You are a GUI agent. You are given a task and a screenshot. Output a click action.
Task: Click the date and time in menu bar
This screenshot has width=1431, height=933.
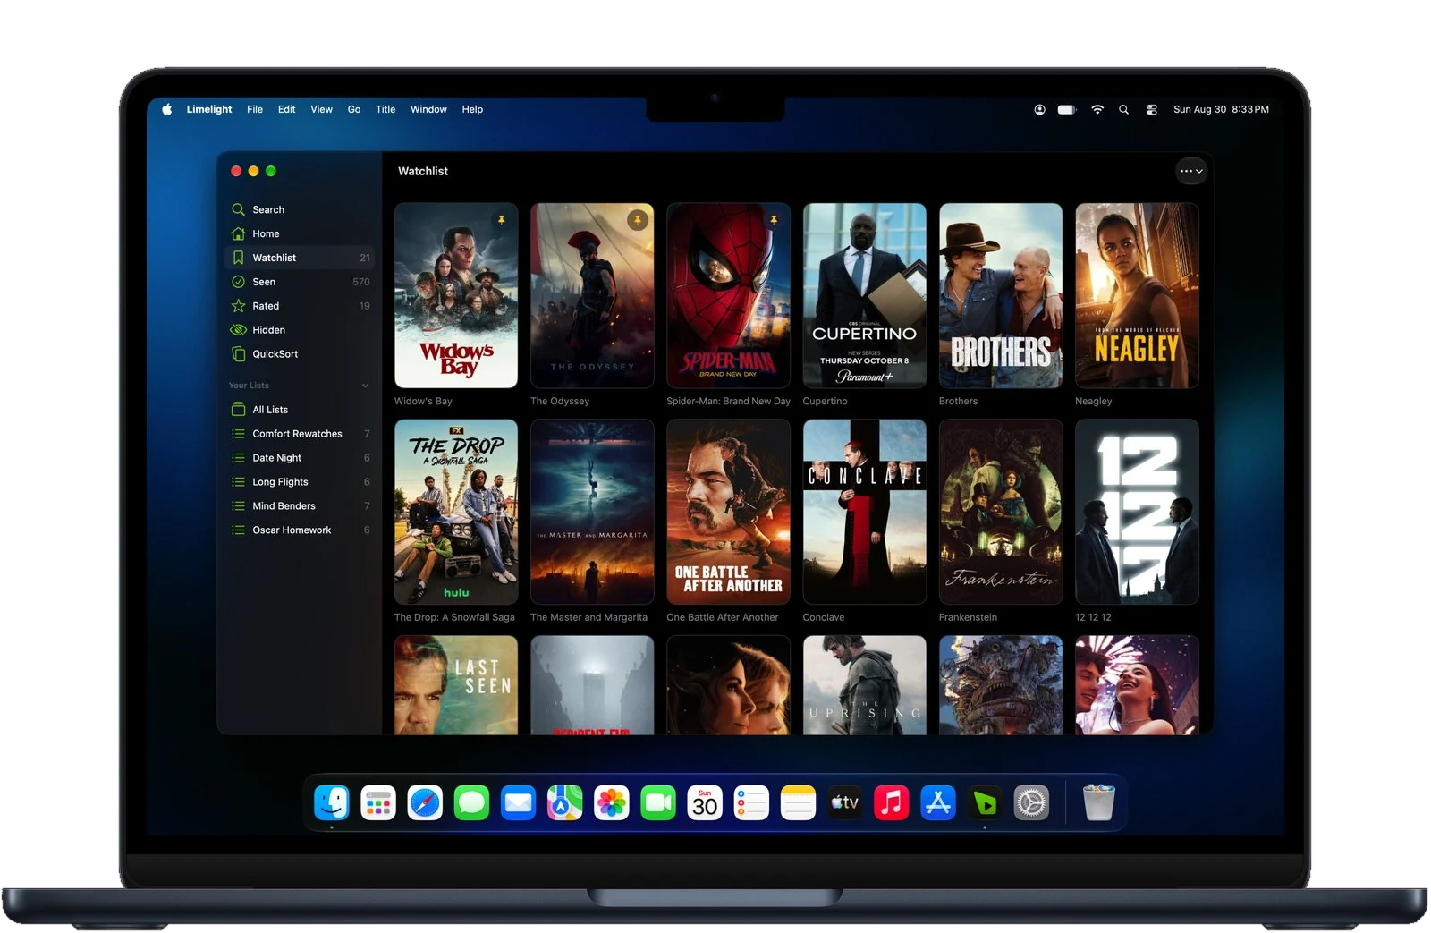(x=1221, y=109)
